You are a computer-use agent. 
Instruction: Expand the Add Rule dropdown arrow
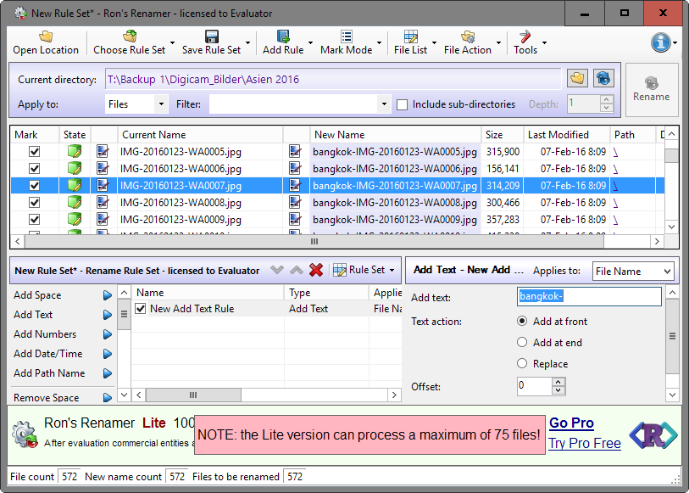[x=310, y=42]
